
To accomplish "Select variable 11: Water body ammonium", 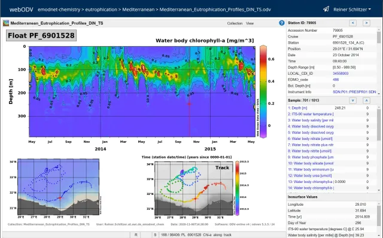I will [x=311, y=169].
